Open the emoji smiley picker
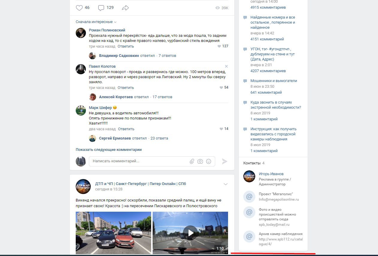378x256 pixels. (209, 161)
